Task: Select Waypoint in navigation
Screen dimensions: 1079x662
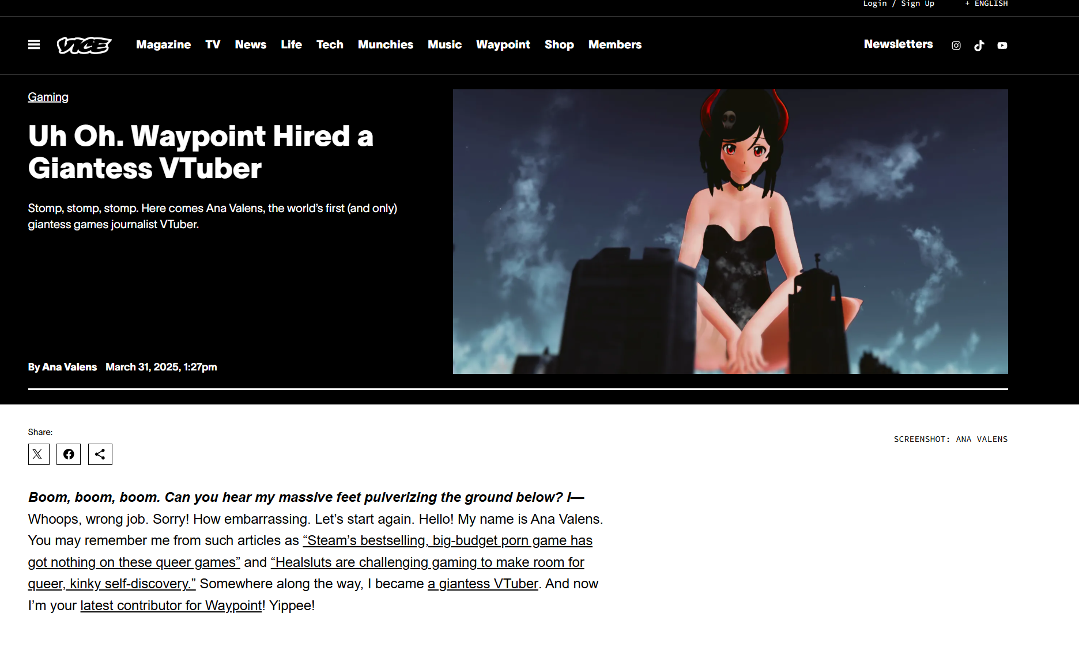Action: tap(503, 44)
